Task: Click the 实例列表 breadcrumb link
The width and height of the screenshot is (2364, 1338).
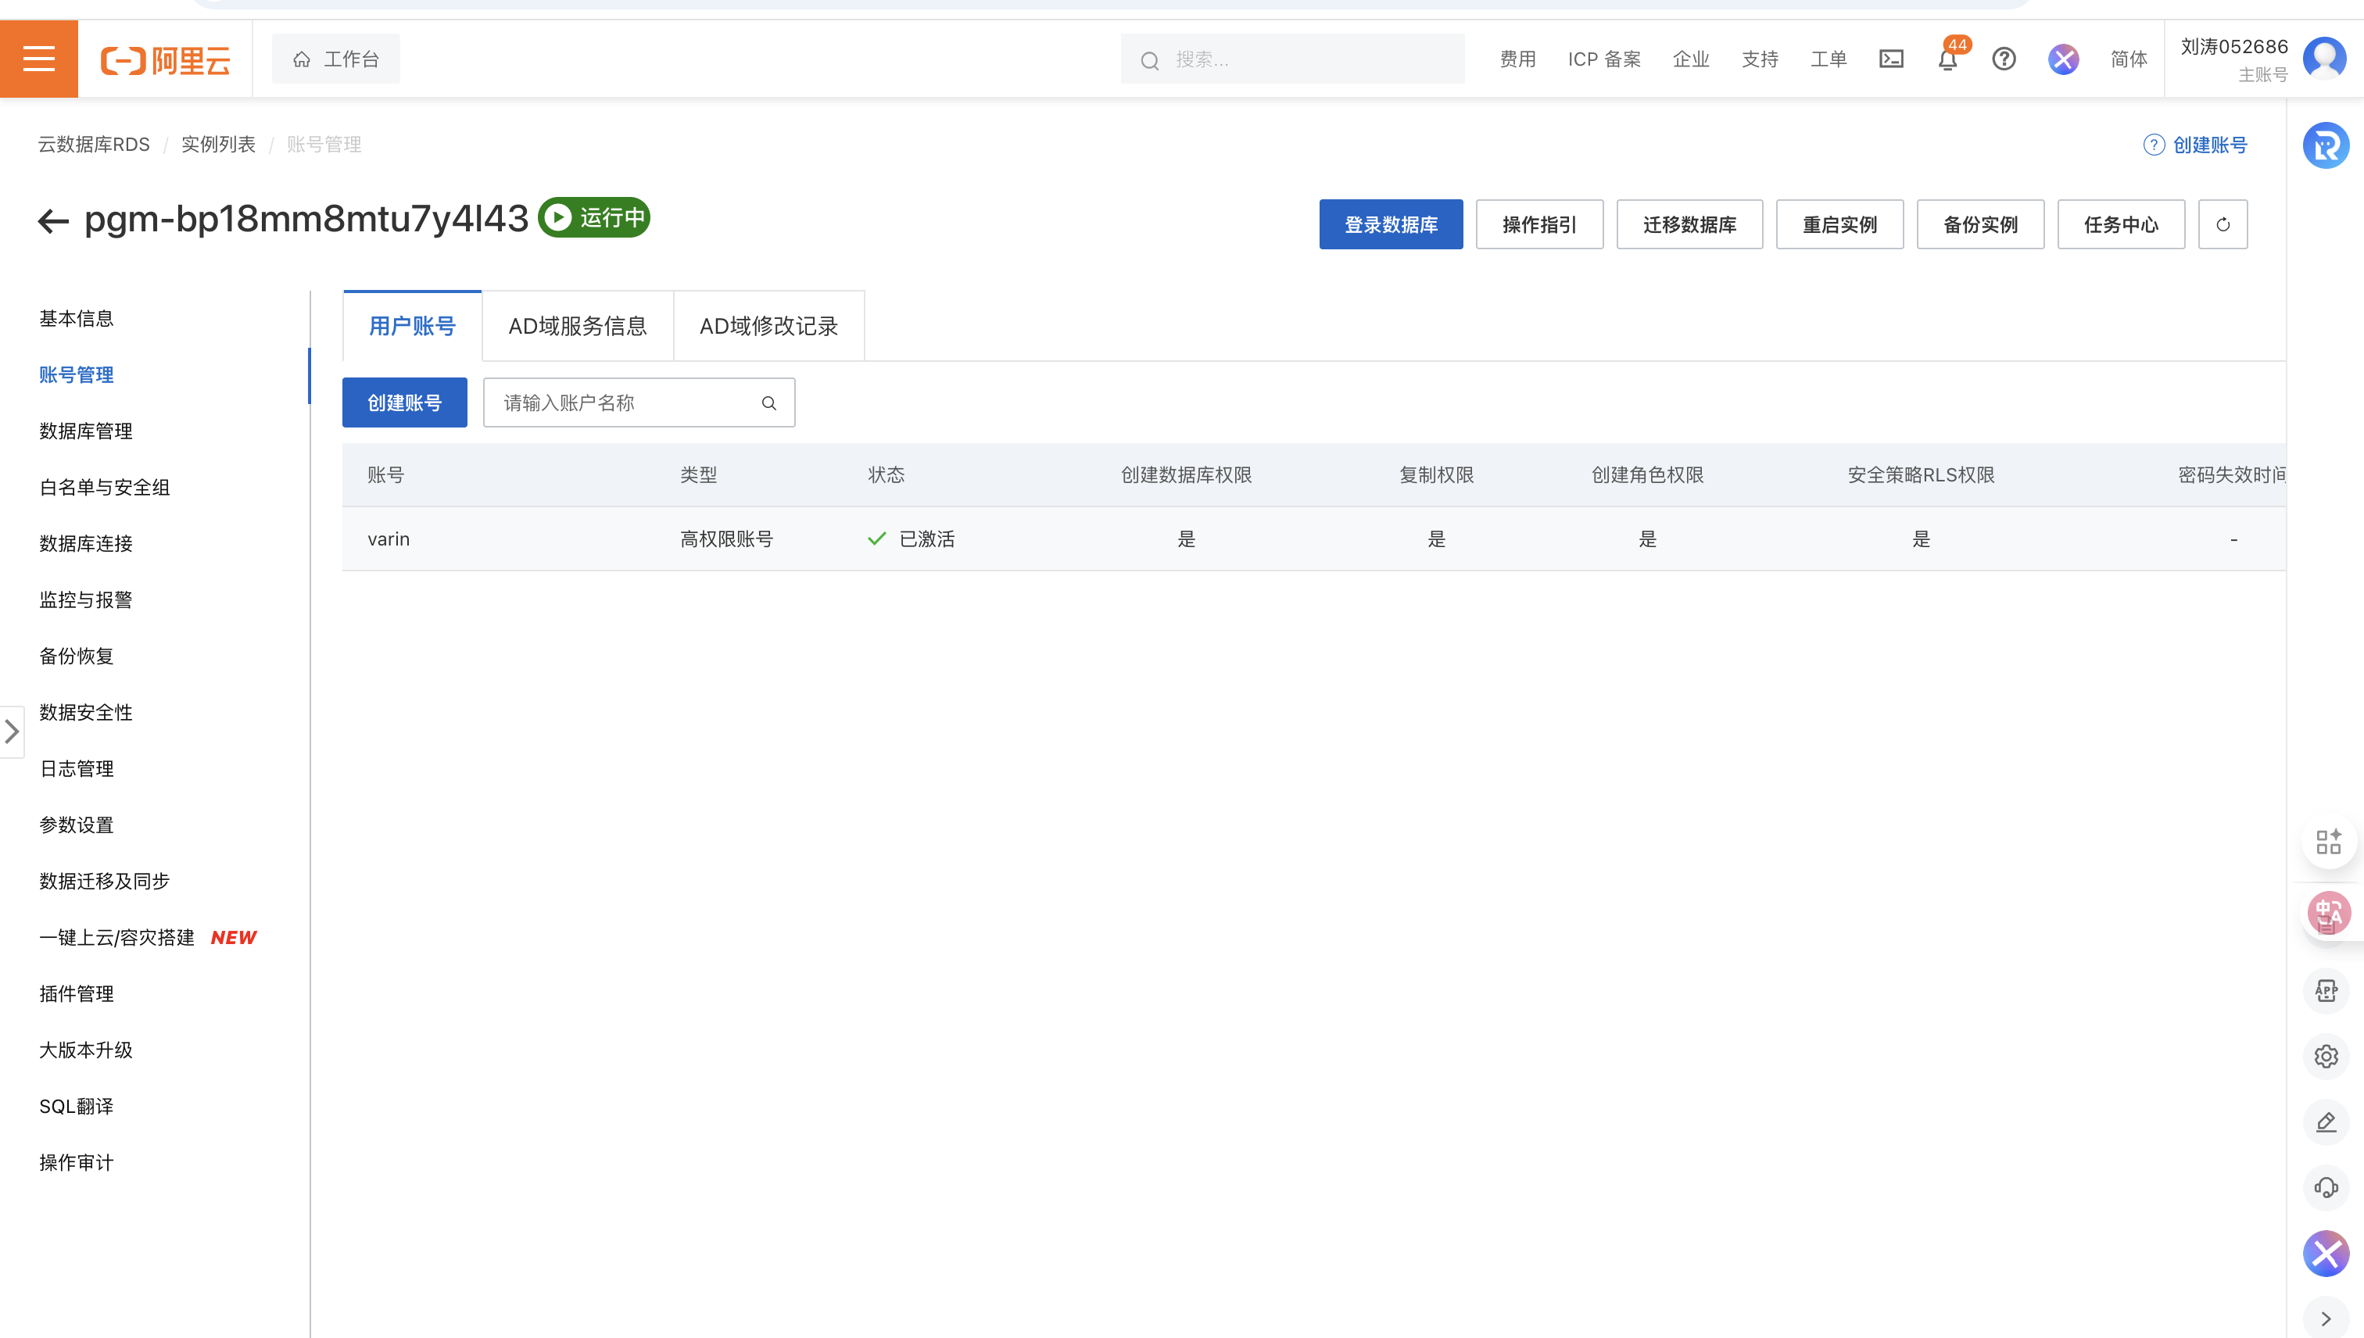Action: pos(218,145)
